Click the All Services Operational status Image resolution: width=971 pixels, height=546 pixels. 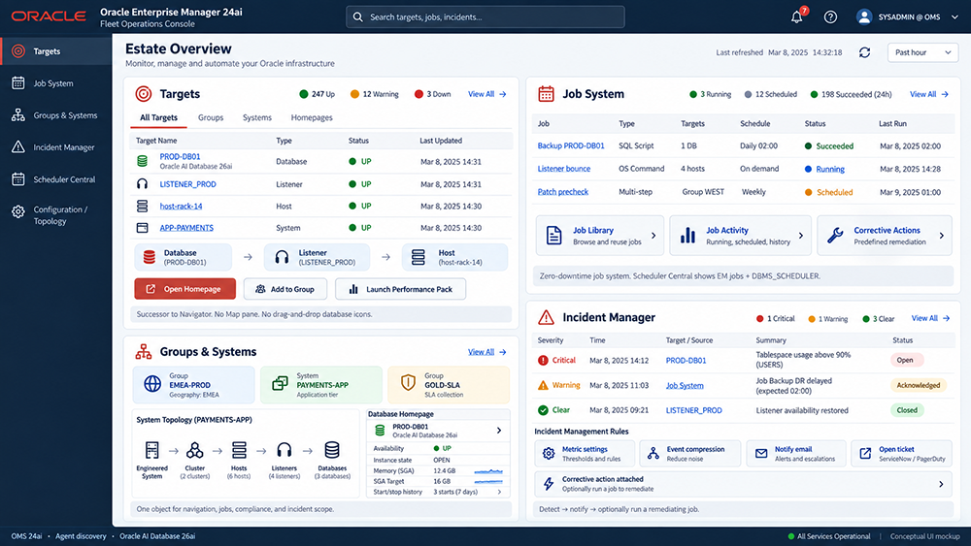point(828,536)
